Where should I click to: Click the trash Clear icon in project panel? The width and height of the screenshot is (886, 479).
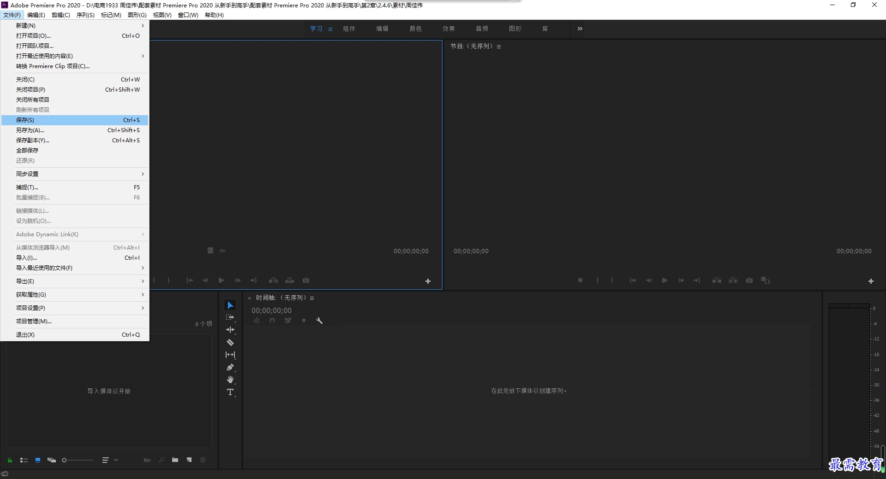[203, 460]
